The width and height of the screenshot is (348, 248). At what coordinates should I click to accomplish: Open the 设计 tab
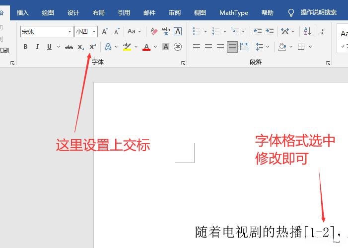point(73,12)
